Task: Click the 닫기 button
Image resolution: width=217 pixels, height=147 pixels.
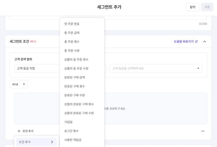Action: [193, 7]
